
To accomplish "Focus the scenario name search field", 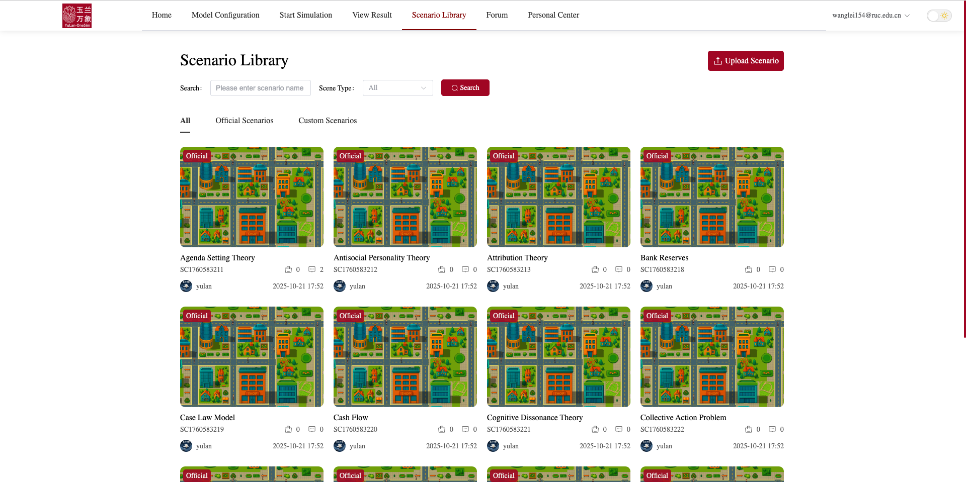I will point(260,88).
